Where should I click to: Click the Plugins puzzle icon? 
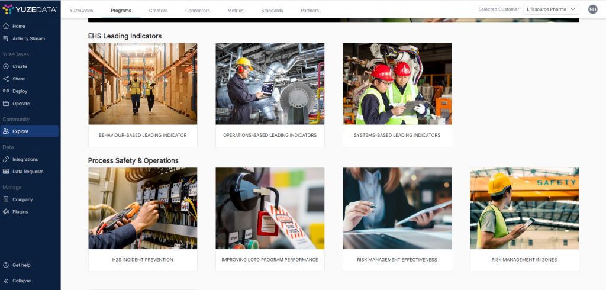click(6, 212)
